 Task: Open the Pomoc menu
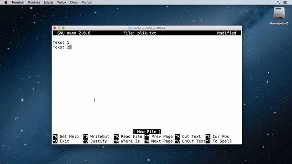(86, 2)
